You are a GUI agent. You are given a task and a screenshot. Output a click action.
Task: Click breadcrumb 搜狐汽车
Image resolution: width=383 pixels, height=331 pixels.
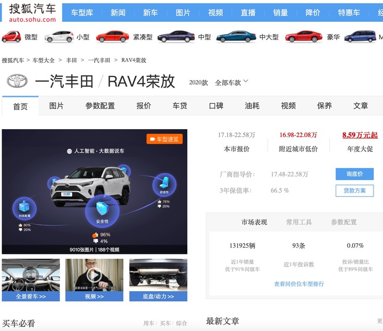(13, 60)
